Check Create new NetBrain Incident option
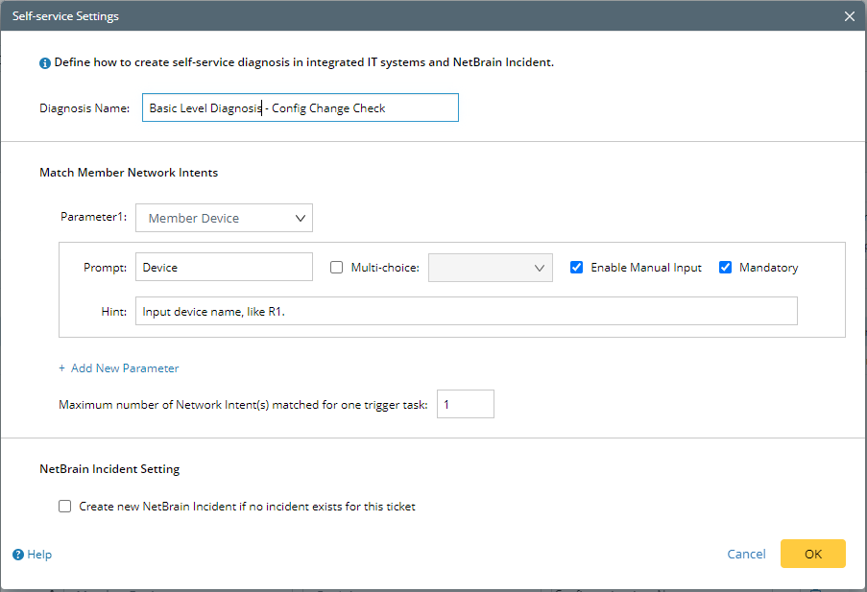This screenshot has width=867, height=592. point(64,507)
